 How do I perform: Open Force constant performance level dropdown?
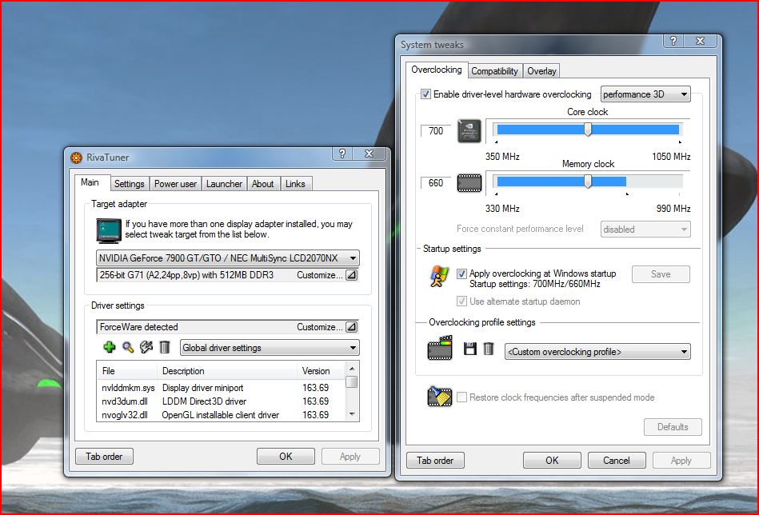pyautogui.click(x=645, y=229)
